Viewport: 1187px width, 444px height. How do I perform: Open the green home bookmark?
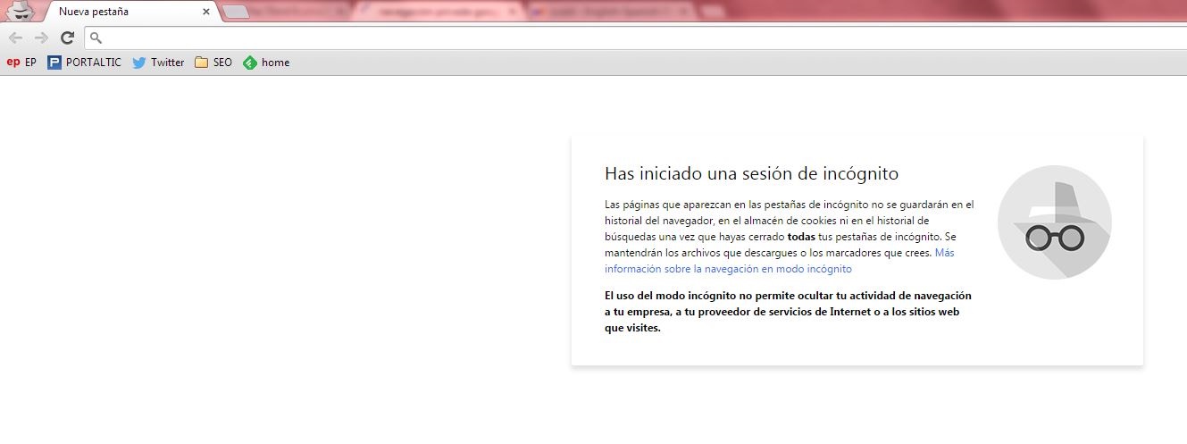tap(266, 63)
